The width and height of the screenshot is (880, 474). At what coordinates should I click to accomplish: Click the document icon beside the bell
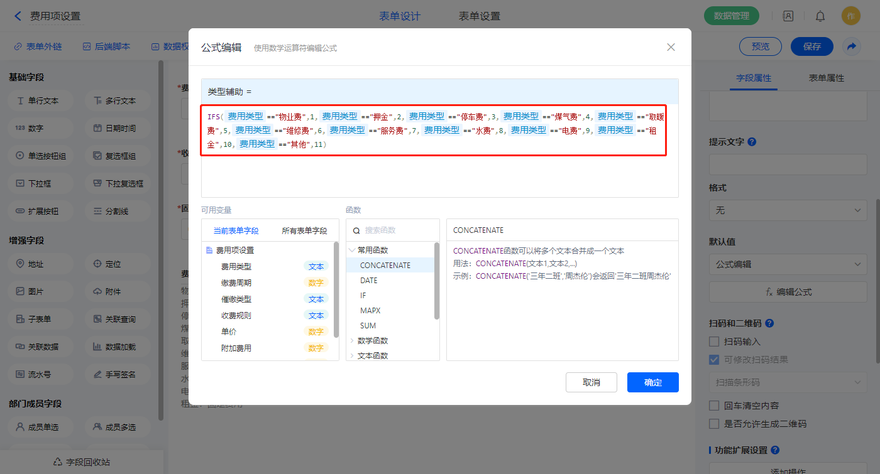tap(788, 16)
